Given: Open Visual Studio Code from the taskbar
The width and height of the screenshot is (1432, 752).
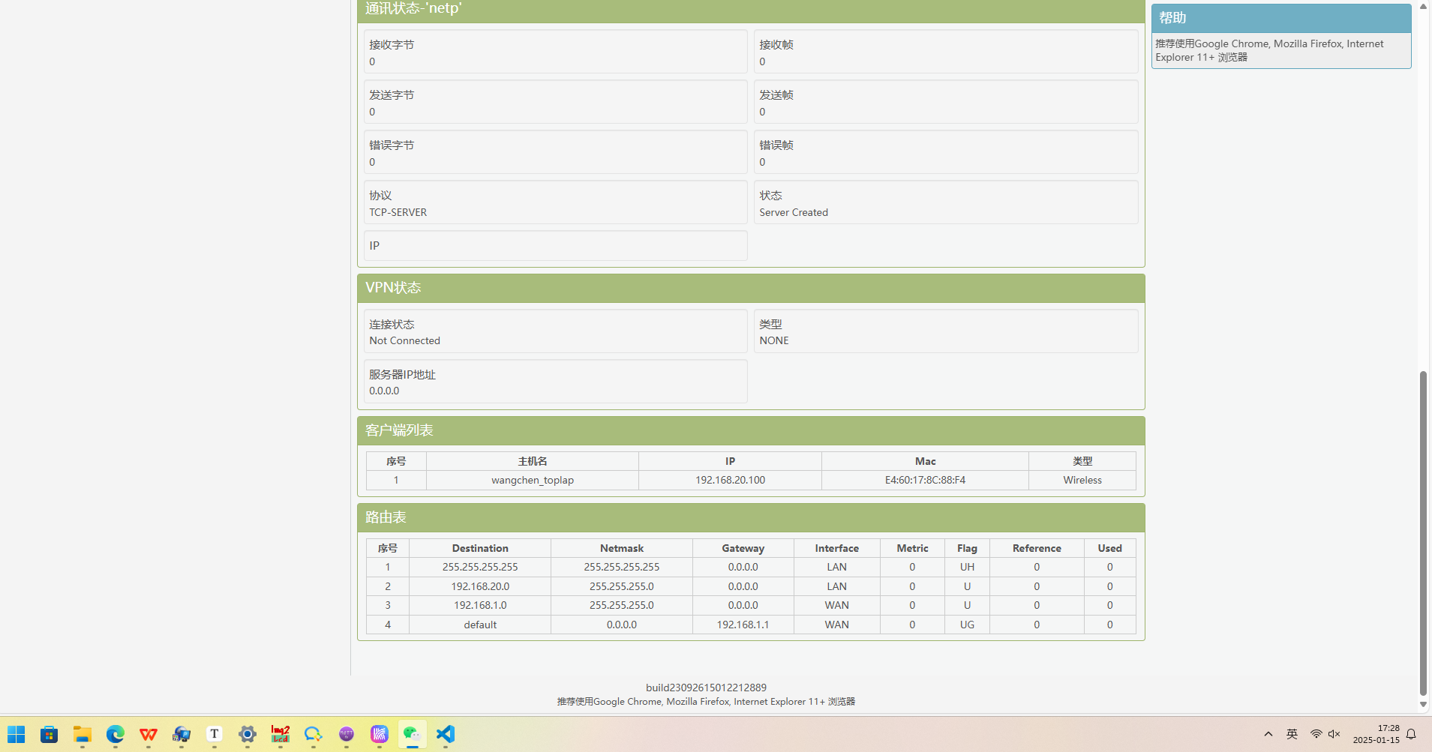Looking at the screenshot, I should click(446, 734).
